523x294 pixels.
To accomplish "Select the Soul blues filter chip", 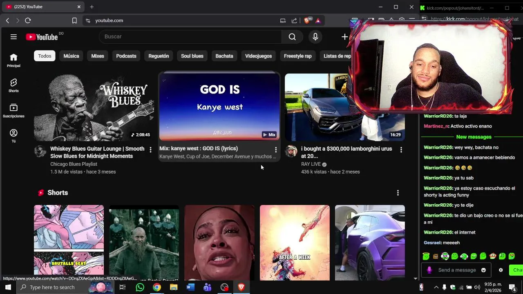I will 192,56.
